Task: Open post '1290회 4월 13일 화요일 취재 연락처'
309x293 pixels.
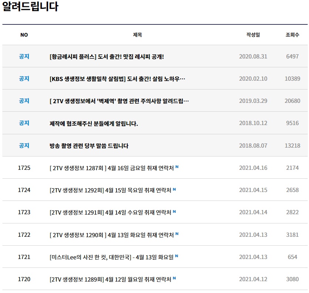Action: tap(112, 235)
